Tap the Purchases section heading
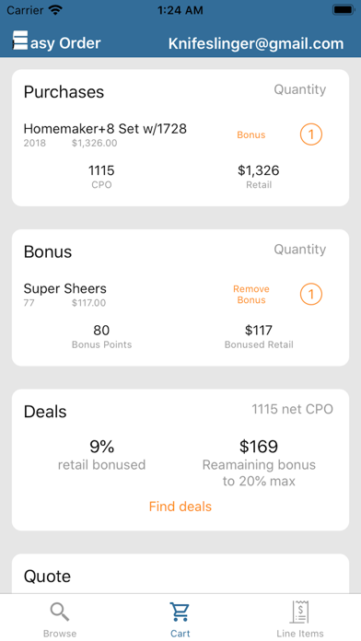 [64, 92]
